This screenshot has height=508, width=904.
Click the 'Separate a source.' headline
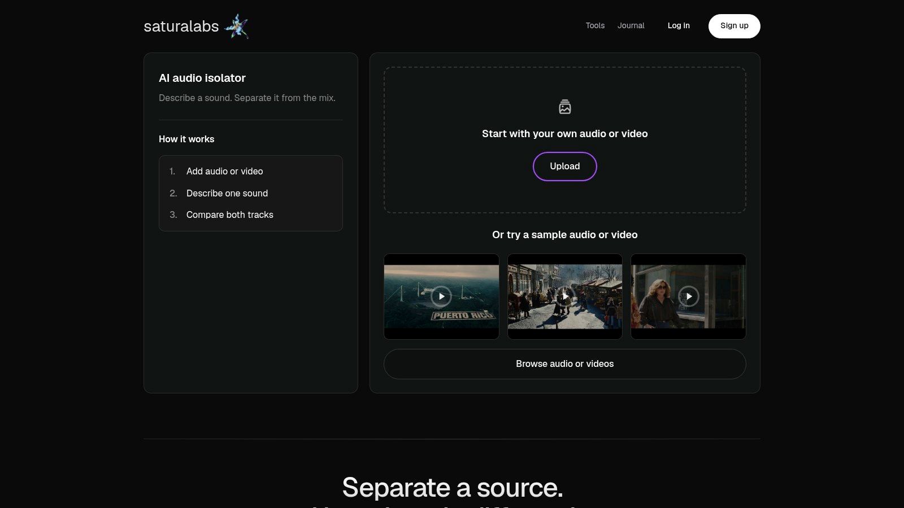(453, 488)
